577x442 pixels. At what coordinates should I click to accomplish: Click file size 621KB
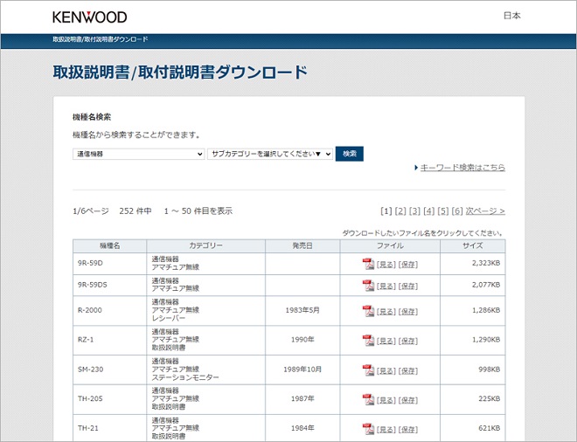pyautogui.click(x=490, y=428)
